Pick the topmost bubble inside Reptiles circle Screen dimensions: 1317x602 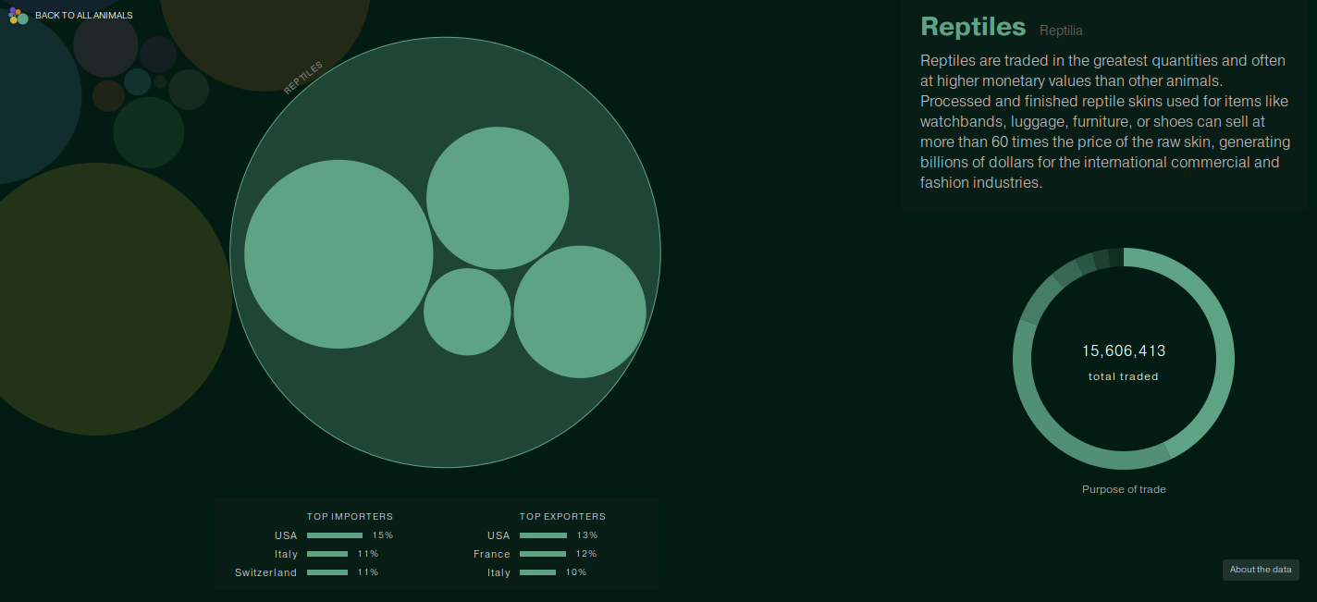tap(498, 198)
